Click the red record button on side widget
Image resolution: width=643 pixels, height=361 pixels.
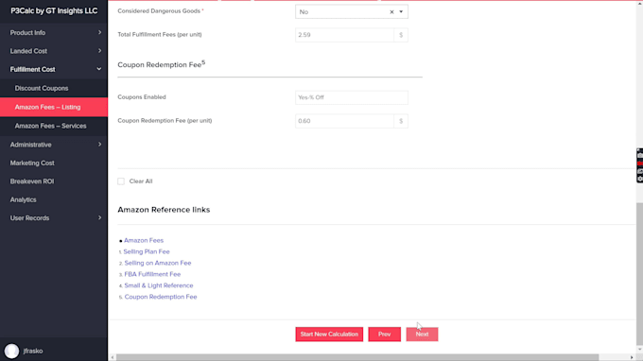pos(640,163)
